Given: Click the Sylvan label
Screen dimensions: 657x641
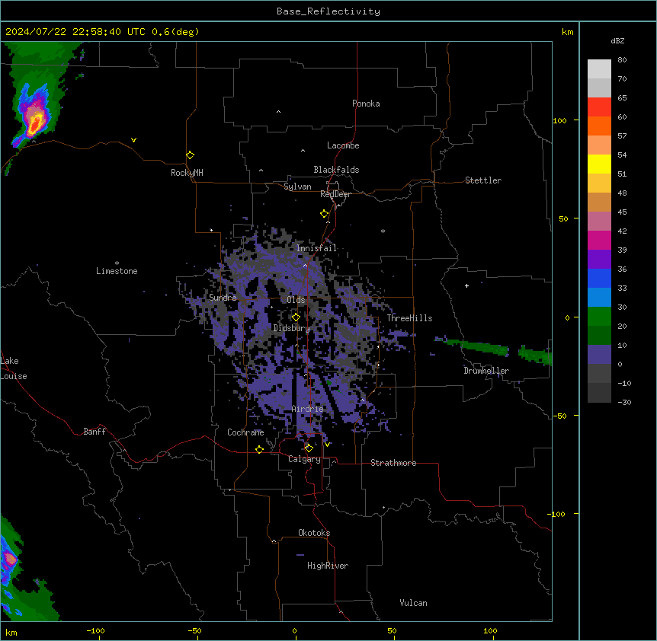Looking at the screenshot, I should click(x=297, y=187).
